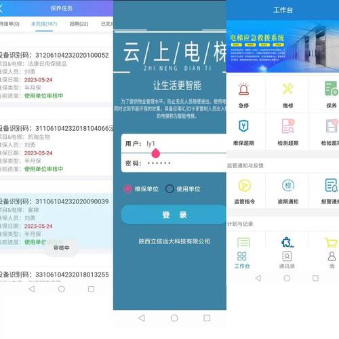Open the 报警通知 bell document icon
Image resolution: width=339 pixels, height=339 pixels.
pos(332,185)
